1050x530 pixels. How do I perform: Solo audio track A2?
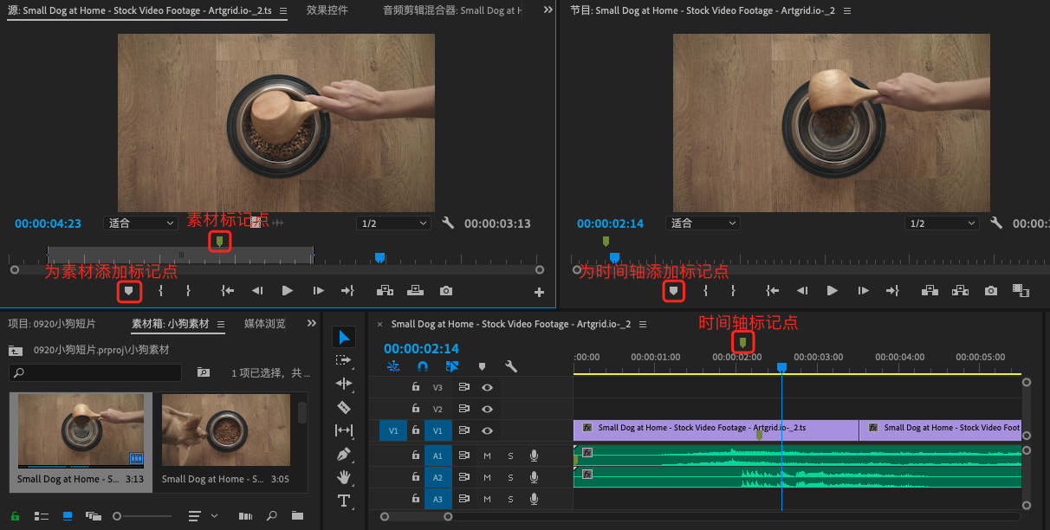click(510, 477)
